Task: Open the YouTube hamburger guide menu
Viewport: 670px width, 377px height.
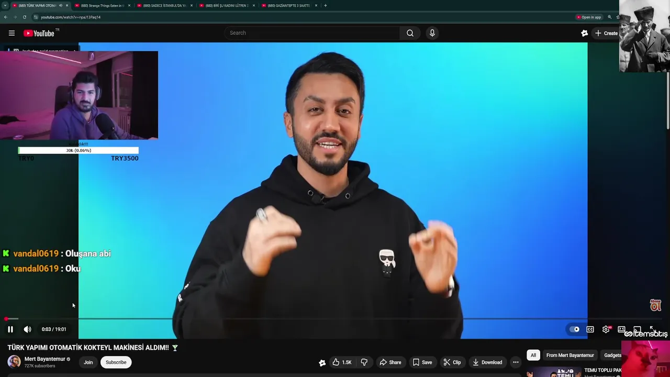Action: click(12, 33)
